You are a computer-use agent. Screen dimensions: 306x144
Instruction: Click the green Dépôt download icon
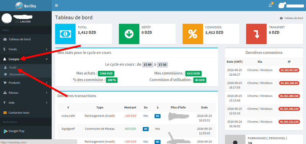pyautogui.click(x=129, y=34)
